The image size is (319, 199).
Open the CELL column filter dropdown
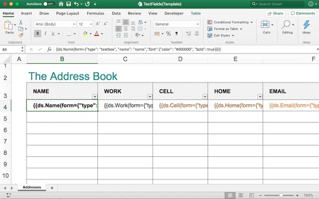(x=205, y=97)
